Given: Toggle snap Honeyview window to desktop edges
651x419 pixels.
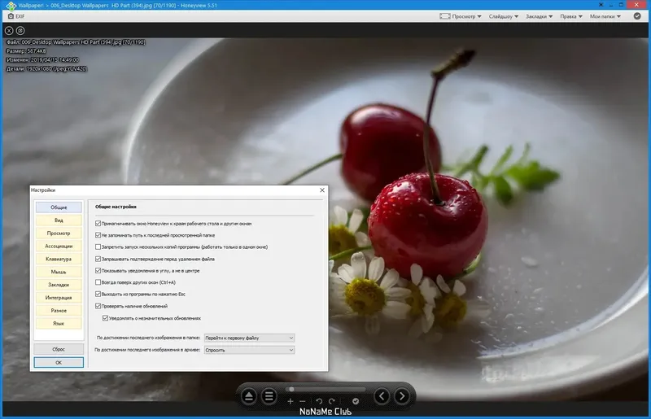Looking at the screenshot, I should click(x=98, y=224).
